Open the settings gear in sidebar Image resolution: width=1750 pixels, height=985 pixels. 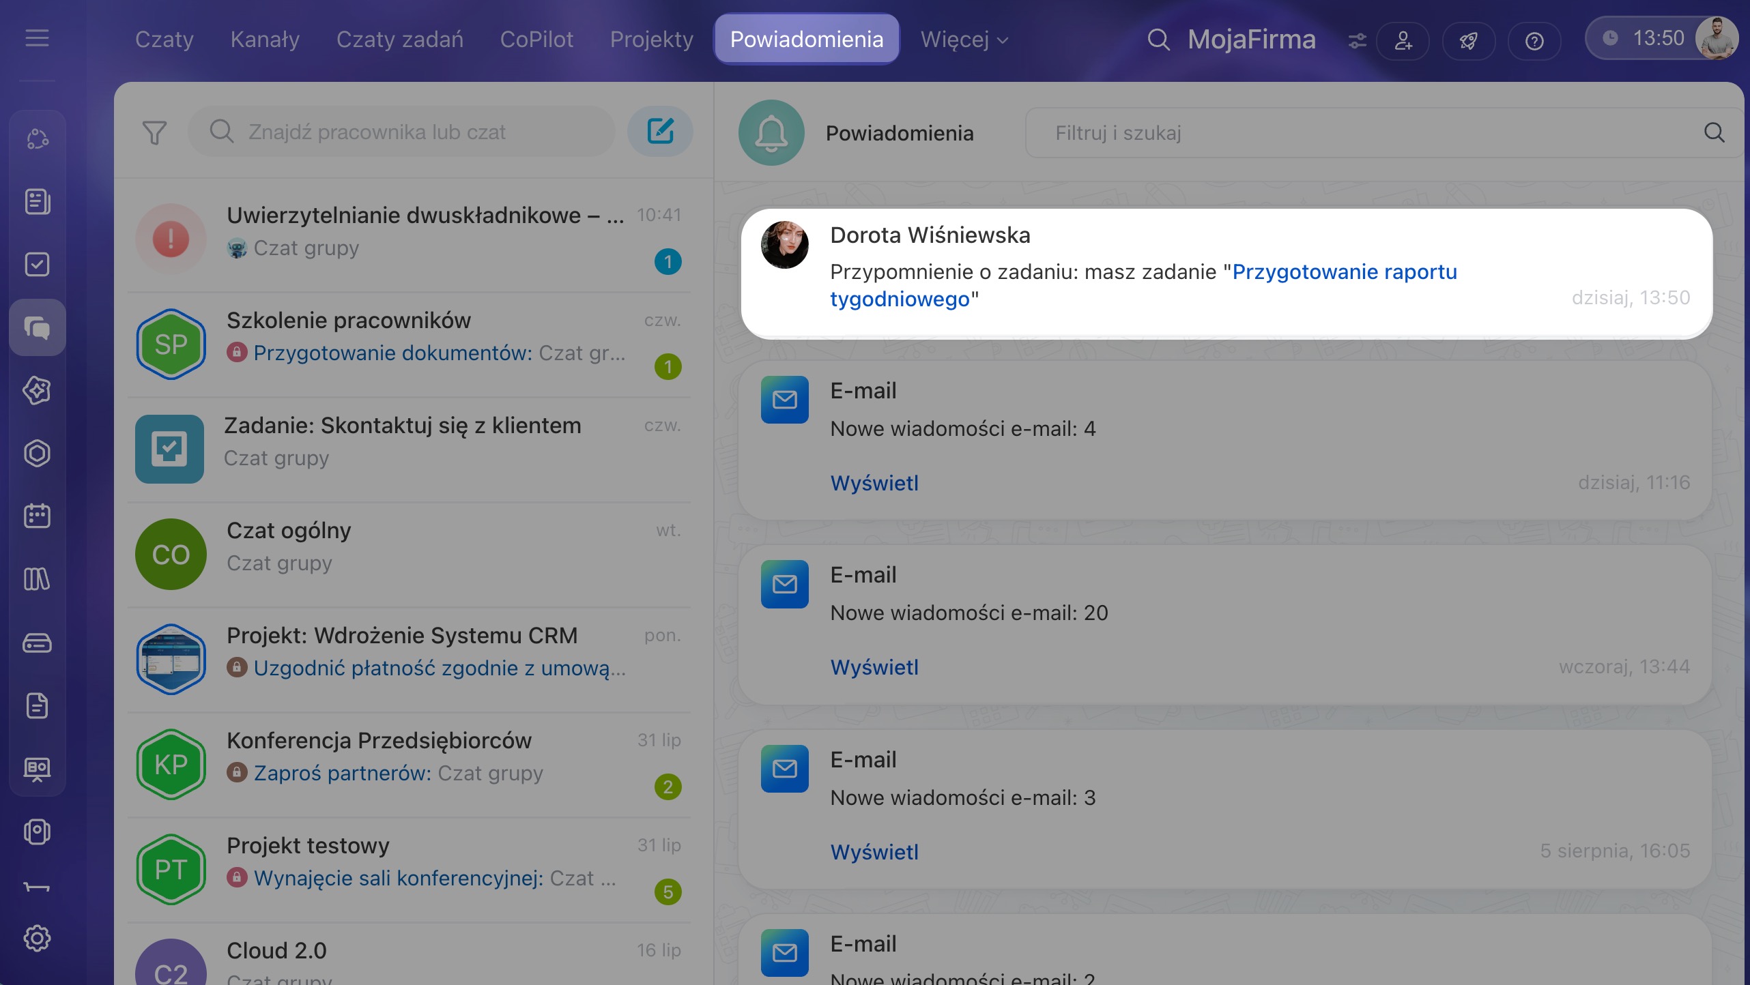point(38,938)
